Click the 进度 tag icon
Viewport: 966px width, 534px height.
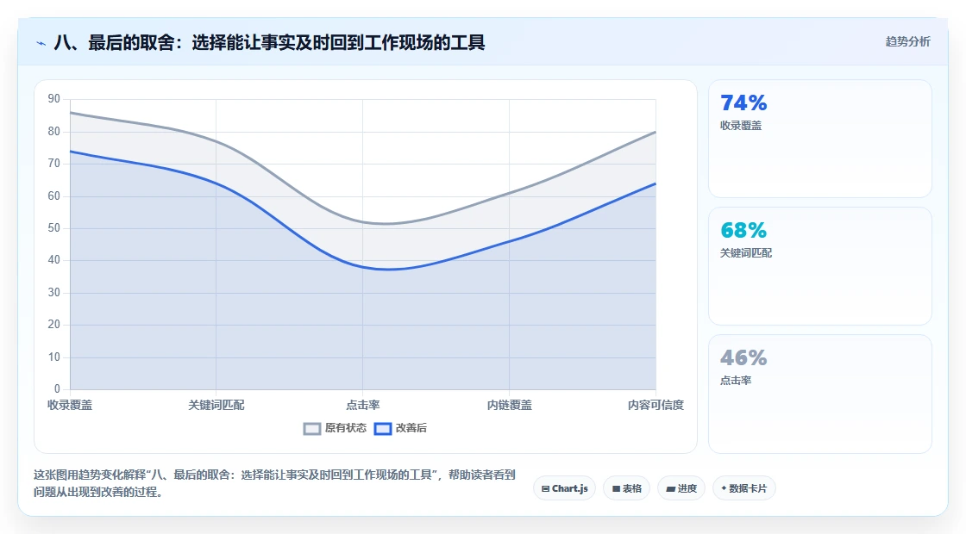(x=670, y=489)
